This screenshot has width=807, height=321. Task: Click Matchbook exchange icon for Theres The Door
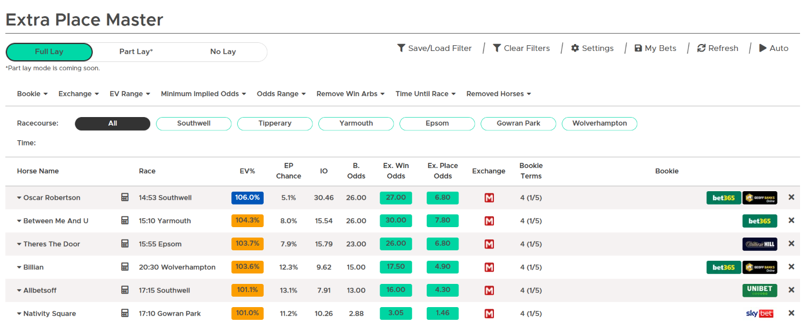[489, 244]
